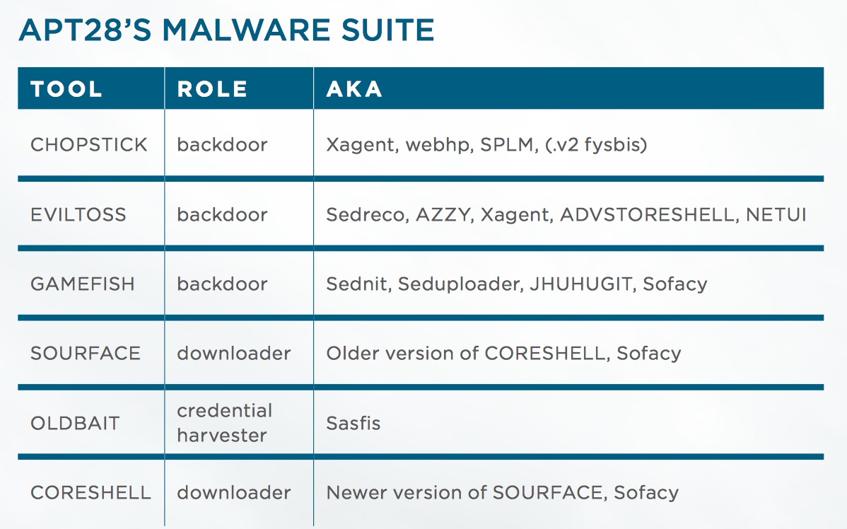The width and height of the screenshot is (847, 529).
Task: Select the backdoor role for CHOPSTICK
Action: [223, 145]
